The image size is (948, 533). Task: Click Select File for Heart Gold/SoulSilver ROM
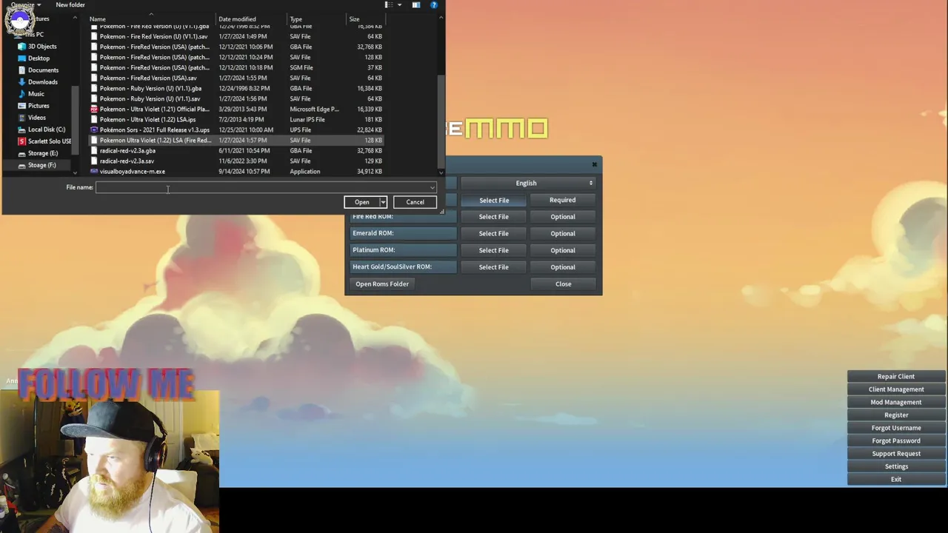click(493, 267)
